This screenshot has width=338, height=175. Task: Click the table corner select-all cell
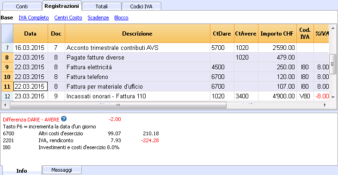click(x=7, y=33)
